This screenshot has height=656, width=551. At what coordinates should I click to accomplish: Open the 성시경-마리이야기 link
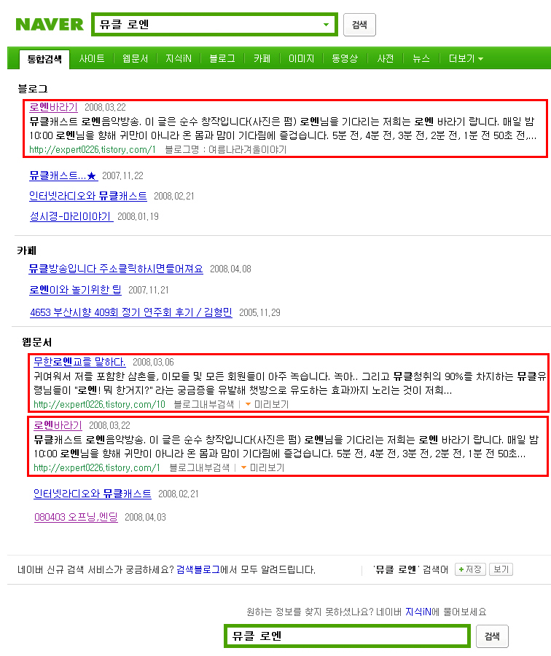(x=71, y=216)
